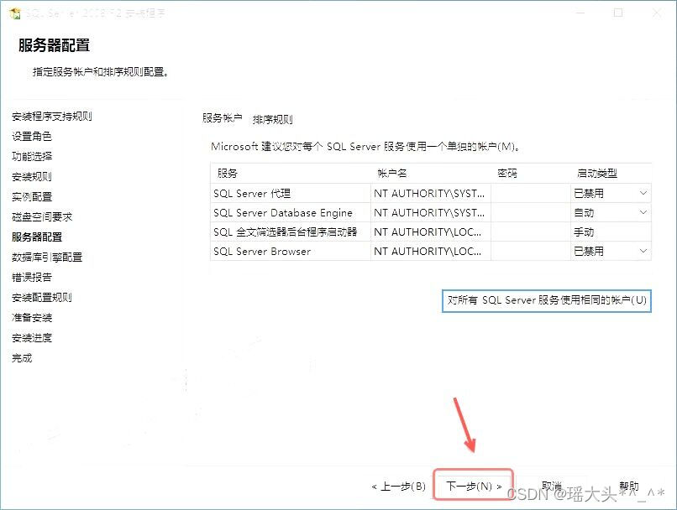Click 准备安装 in the step list
The width and height of the screenshot is (677, 510).
tap(32, 318)
